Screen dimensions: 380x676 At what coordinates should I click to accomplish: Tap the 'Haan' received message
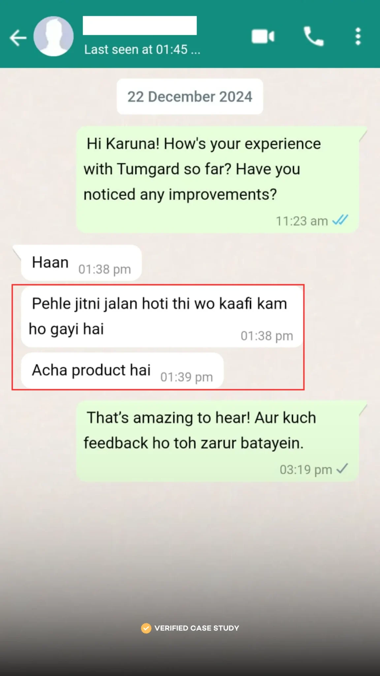click(81, 263)
